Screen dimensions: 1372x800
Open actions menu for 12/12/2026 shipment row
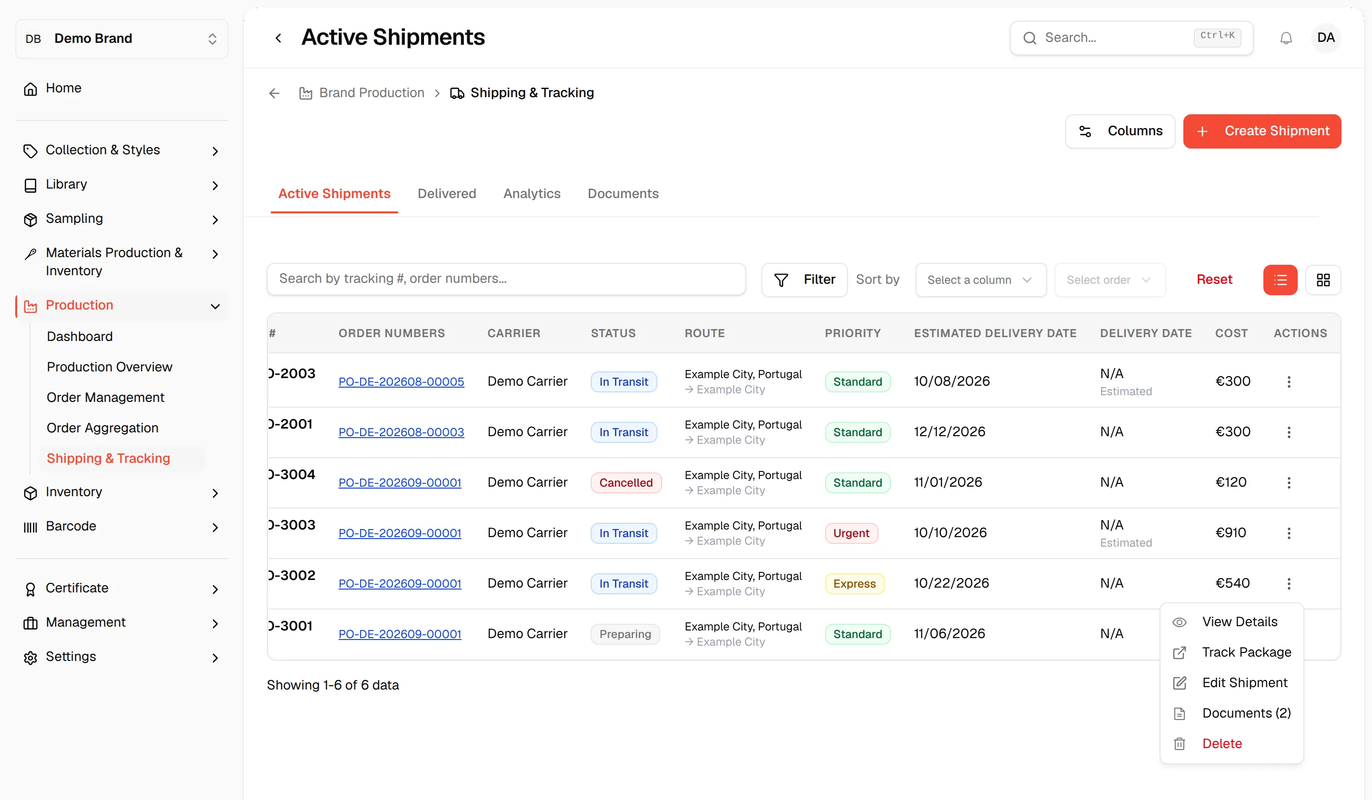tap(1288, 432)
